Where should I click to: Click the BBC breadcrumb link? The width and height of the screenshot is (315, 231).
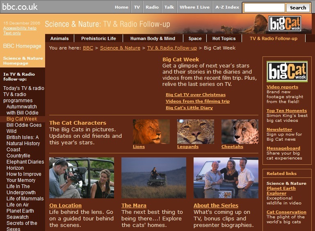click(88, 48)
